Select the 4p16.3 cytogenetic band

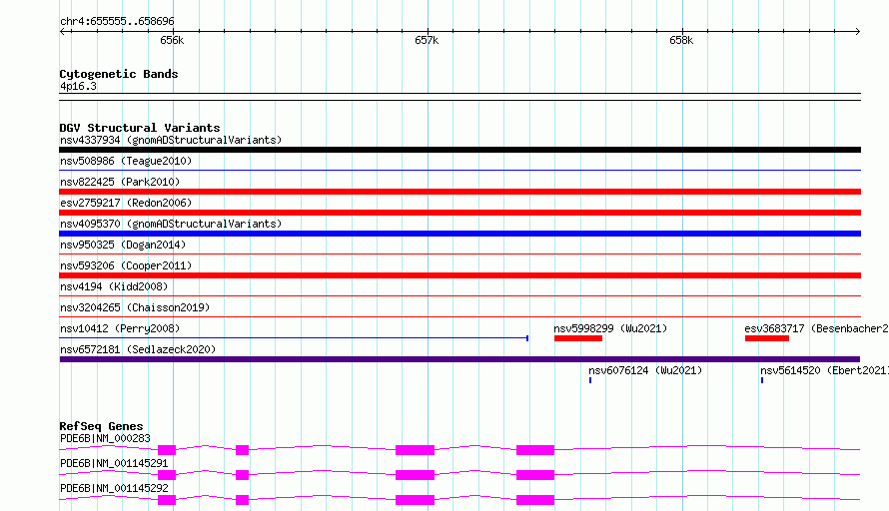pyautogui.click(x=459, y=97)
